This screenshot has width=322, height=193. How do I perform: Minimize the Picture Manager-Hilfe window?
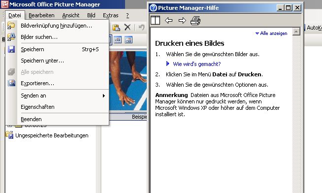click(280, 8)
